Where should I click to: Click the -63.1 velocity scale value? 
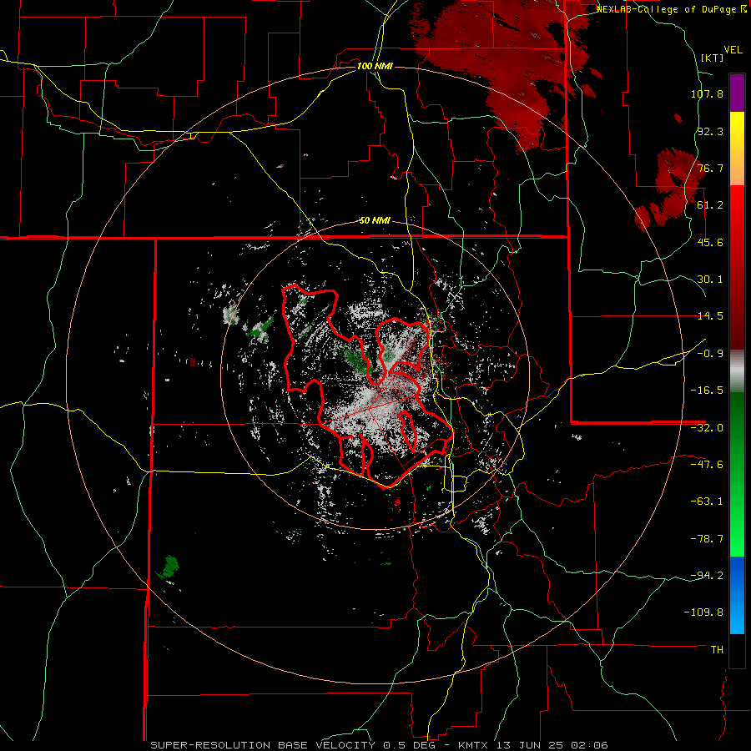707,502
